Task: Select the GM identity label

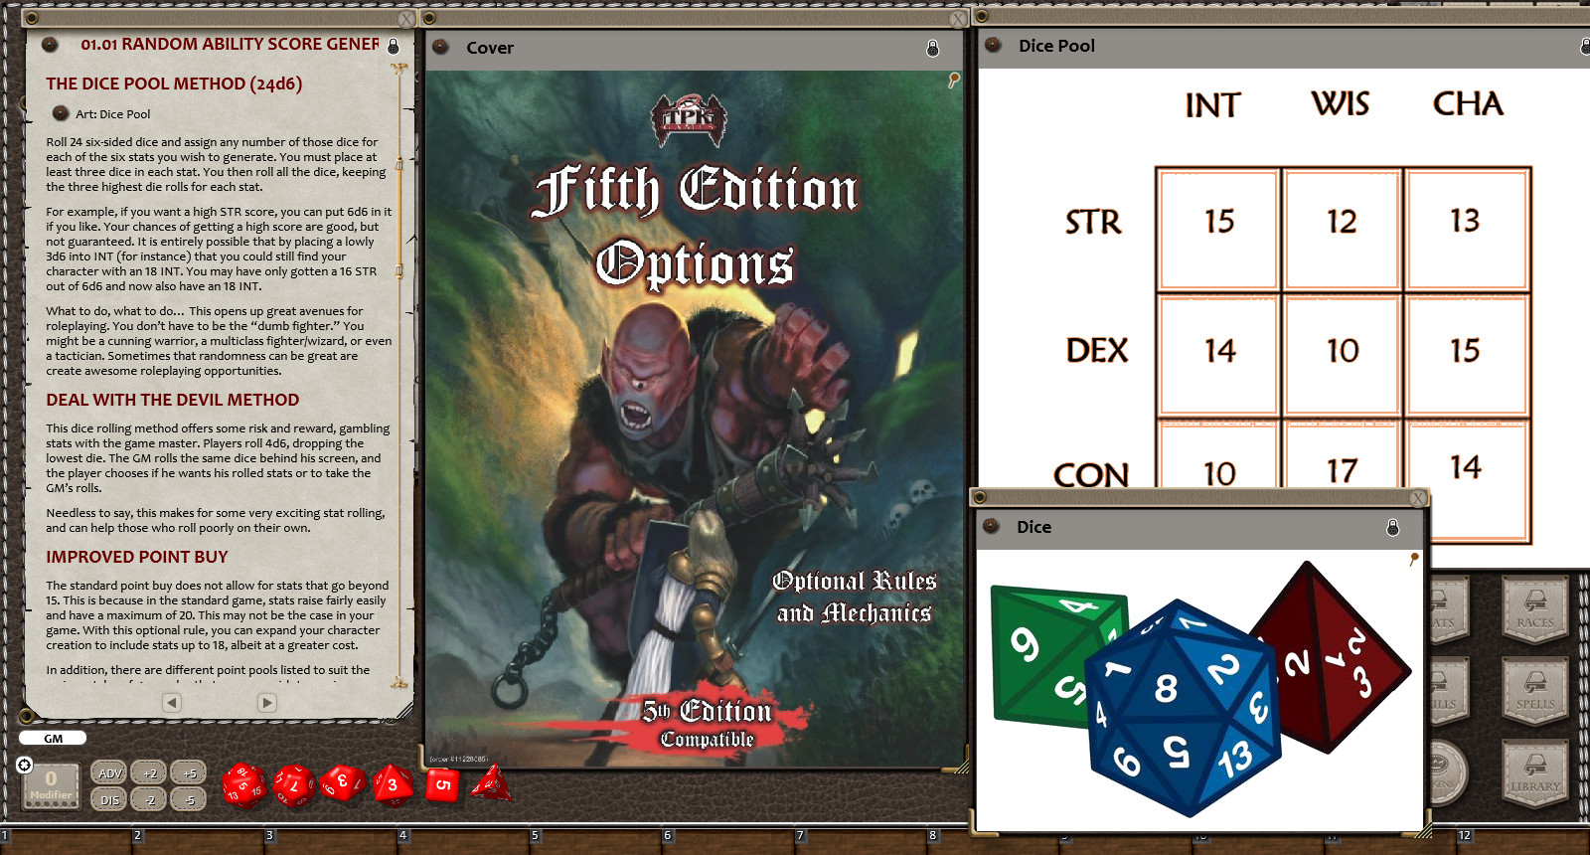Action: click(x=53, y=739)
